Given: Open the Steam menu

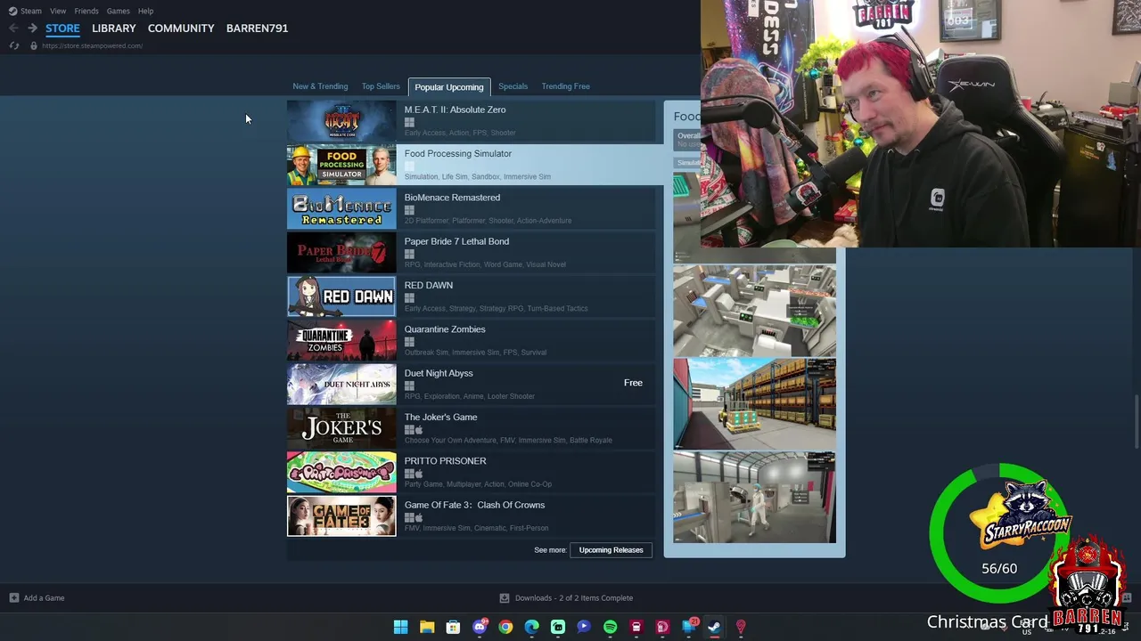Looking at the screenshot, I should (31, 11).
